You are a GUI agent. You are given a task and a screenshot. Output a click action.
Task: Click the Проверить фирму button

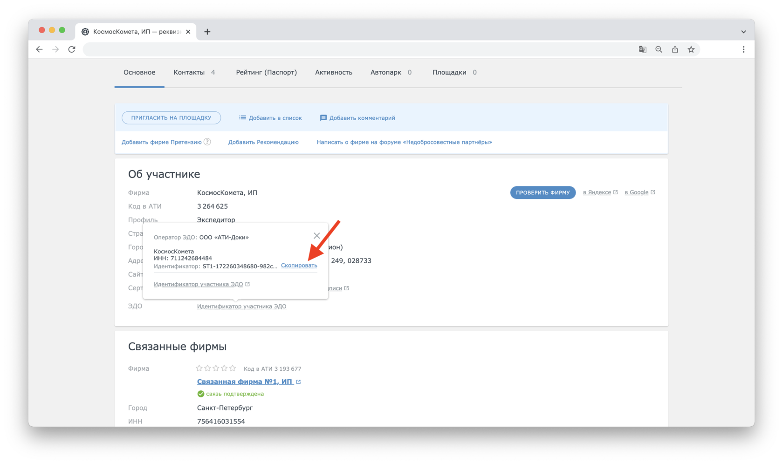tap(543, 192)
